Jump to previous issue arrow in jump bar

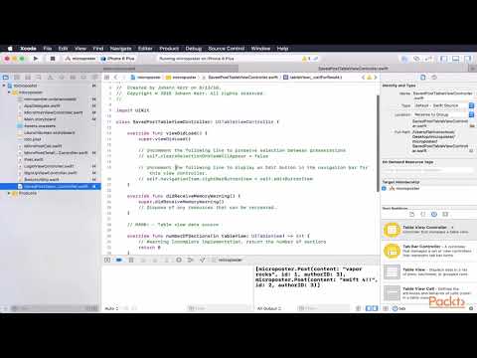363,78
